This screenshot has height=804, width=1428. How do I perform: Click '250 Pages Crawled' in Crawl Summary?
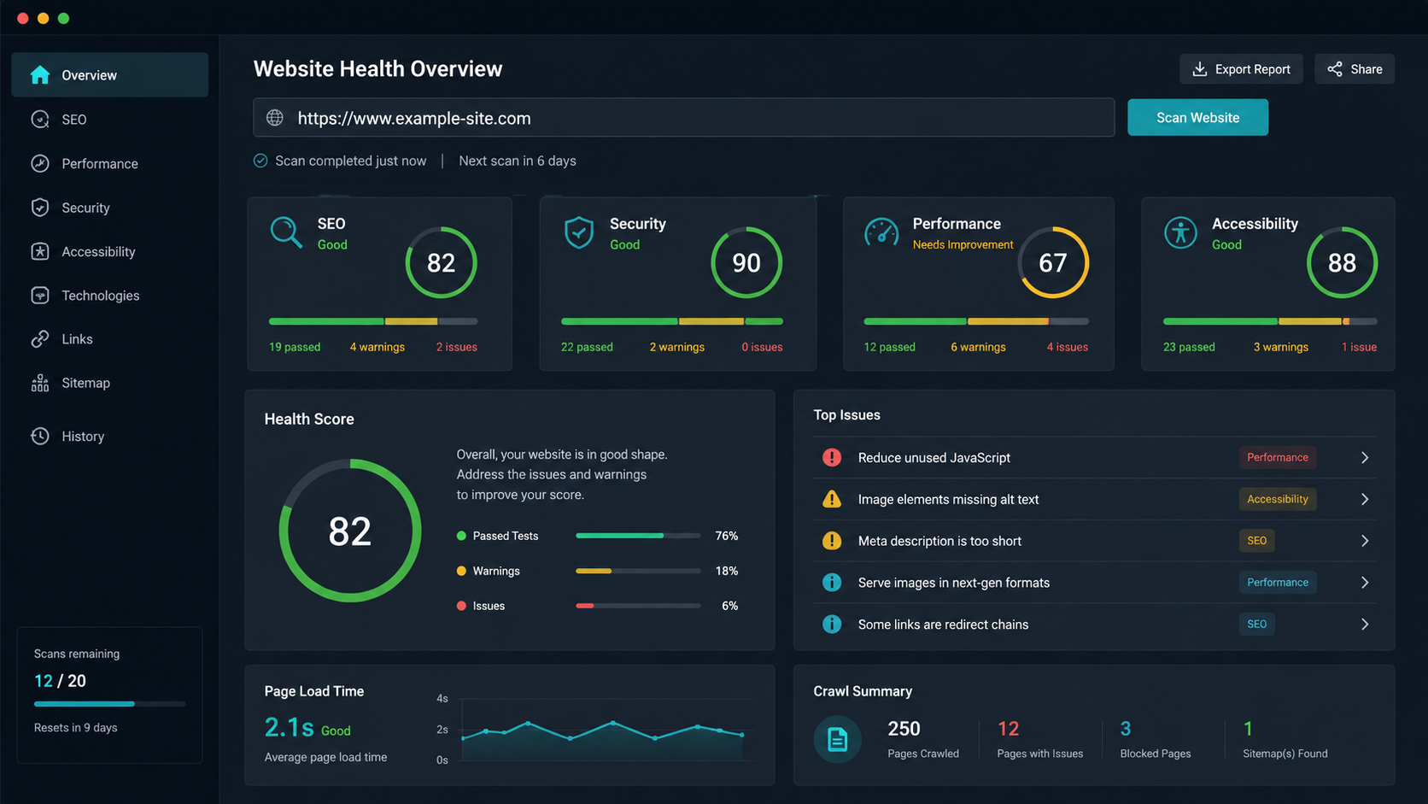(923, 739)
